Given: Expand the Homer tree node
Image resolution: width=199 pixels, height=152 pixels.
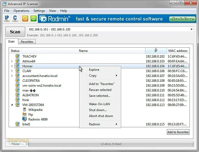Looking at the screenshot, I should tap(12, 66).
